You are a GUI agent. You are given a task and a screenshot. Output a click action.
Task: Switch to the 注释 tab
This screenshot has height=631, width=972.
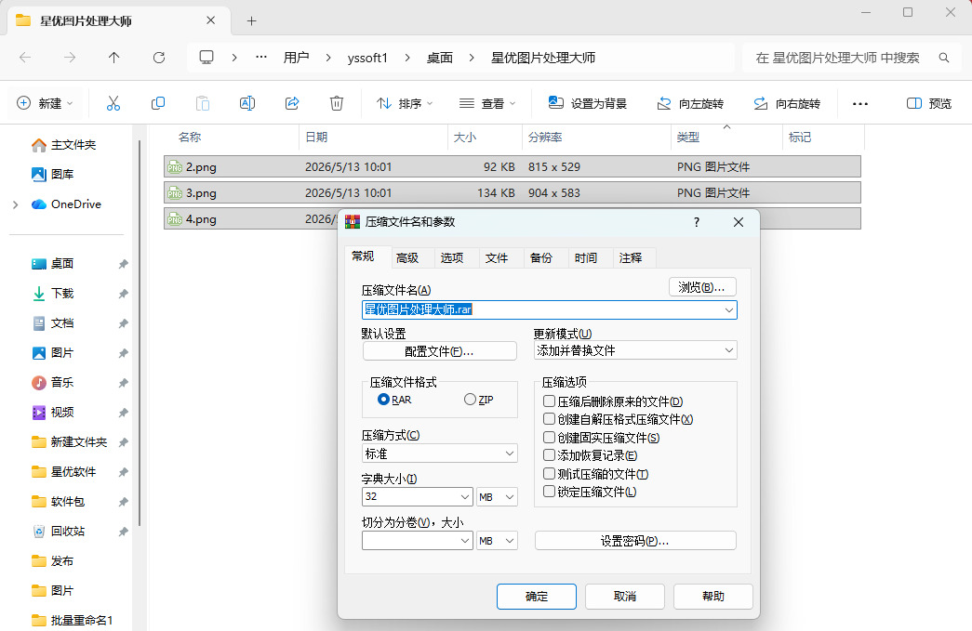631,258
